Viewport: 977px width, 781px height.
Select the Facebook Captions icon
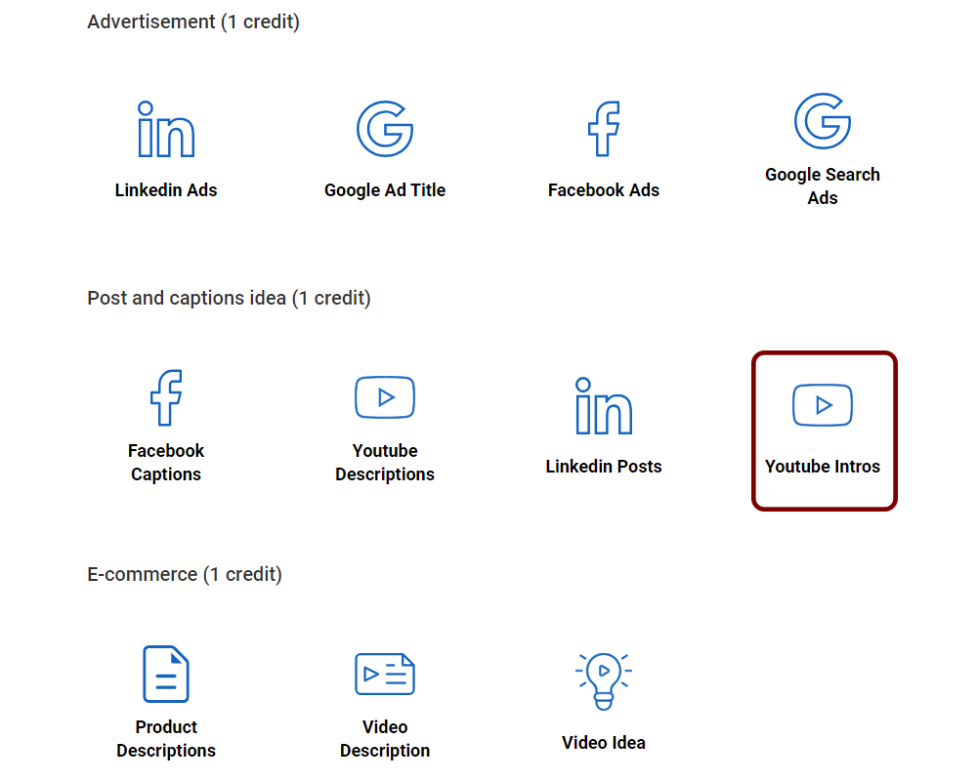166,397
